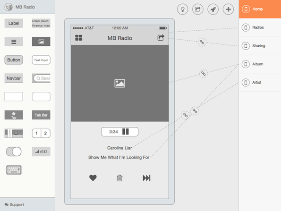Screen dimensions: 281x211
Task: Add a new screen with plus icon
Action: coord(228,9)
